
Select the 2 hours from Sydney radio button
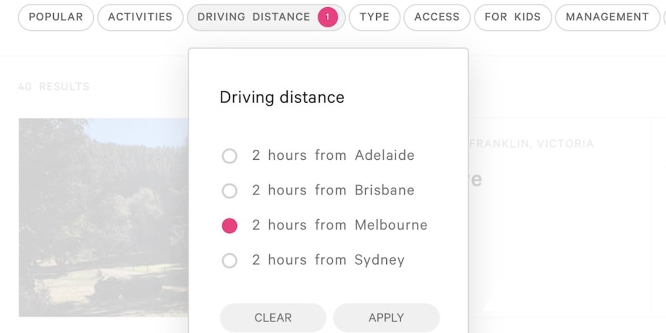click(x=229, y=260)
